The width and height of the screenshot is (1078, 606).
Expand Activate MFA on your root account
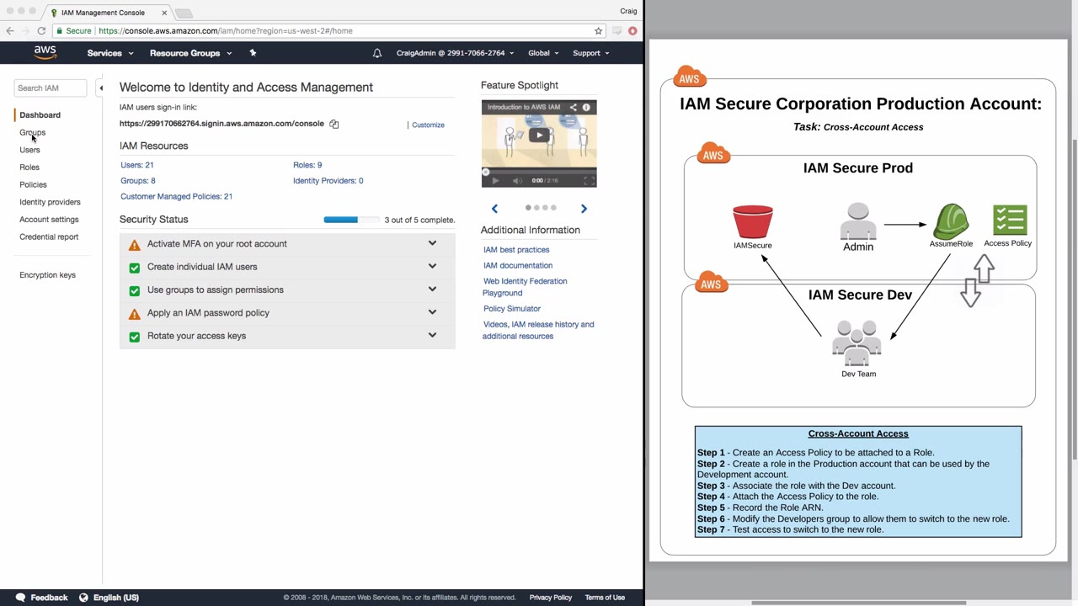(432, 244)
